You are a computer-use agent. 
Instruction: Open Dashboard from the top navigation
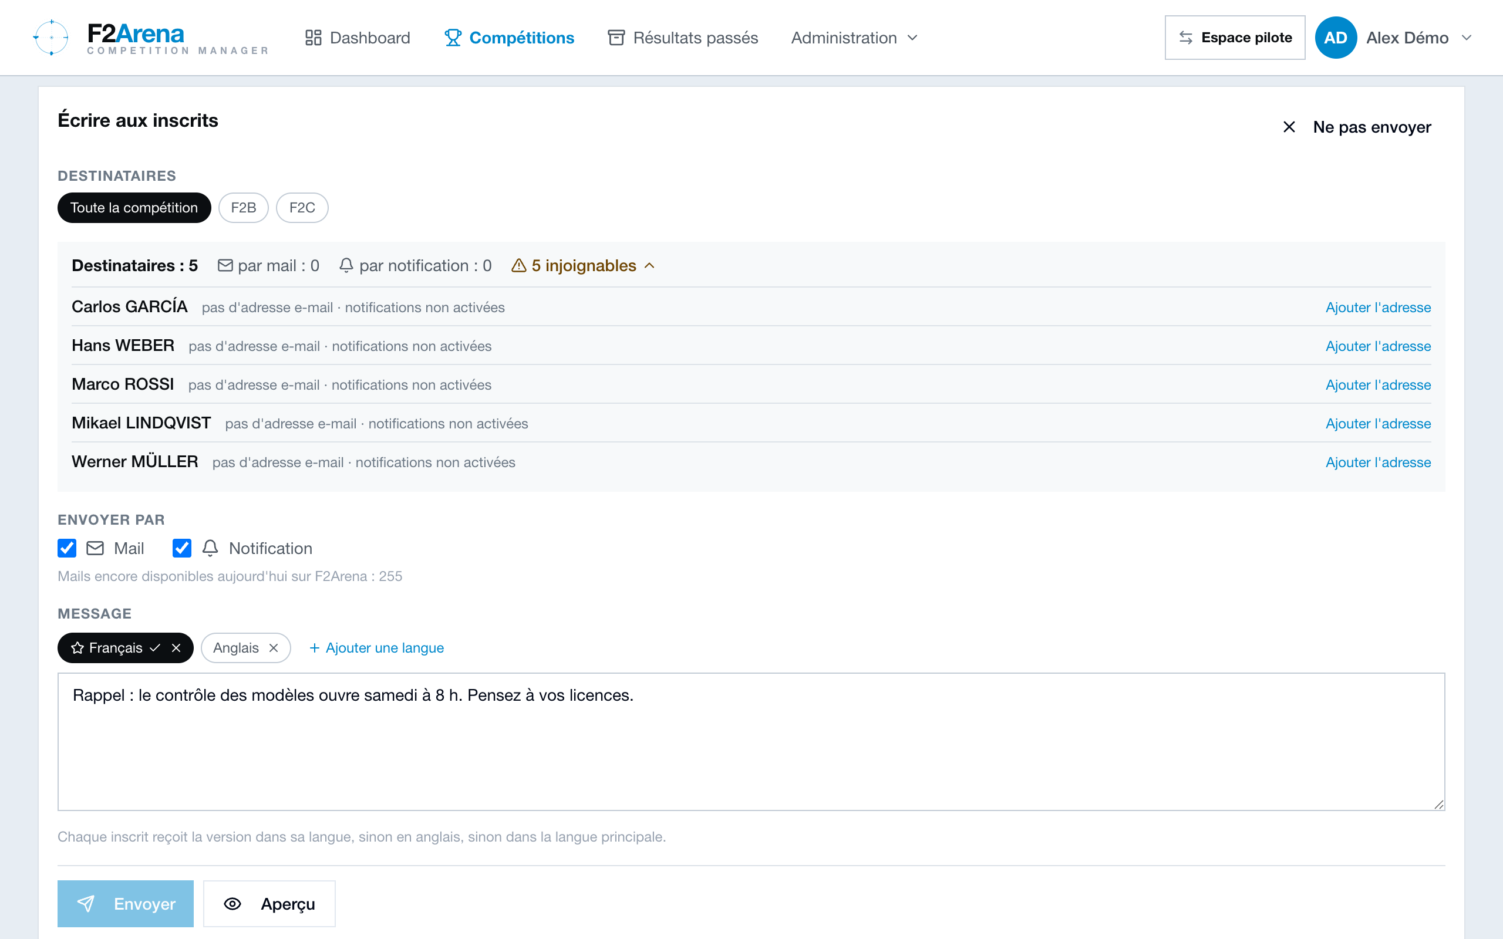pyautogui.click(x=357, y=38)
